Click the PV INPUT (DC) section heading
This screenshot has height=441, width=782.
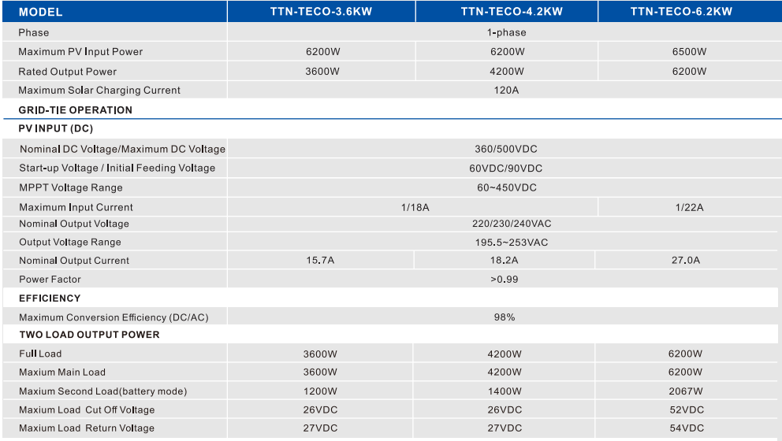point(55,128)
